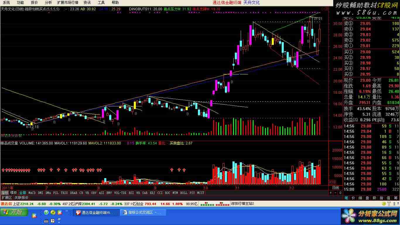Switch to the 盘 tab

[367, 198]
